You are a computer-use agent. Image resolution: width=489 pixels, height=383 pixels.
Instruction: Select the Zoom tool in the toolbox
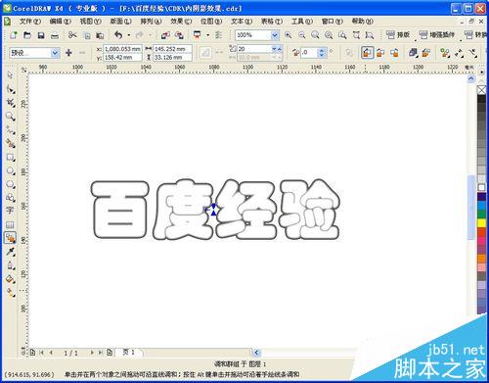[10, 117]
